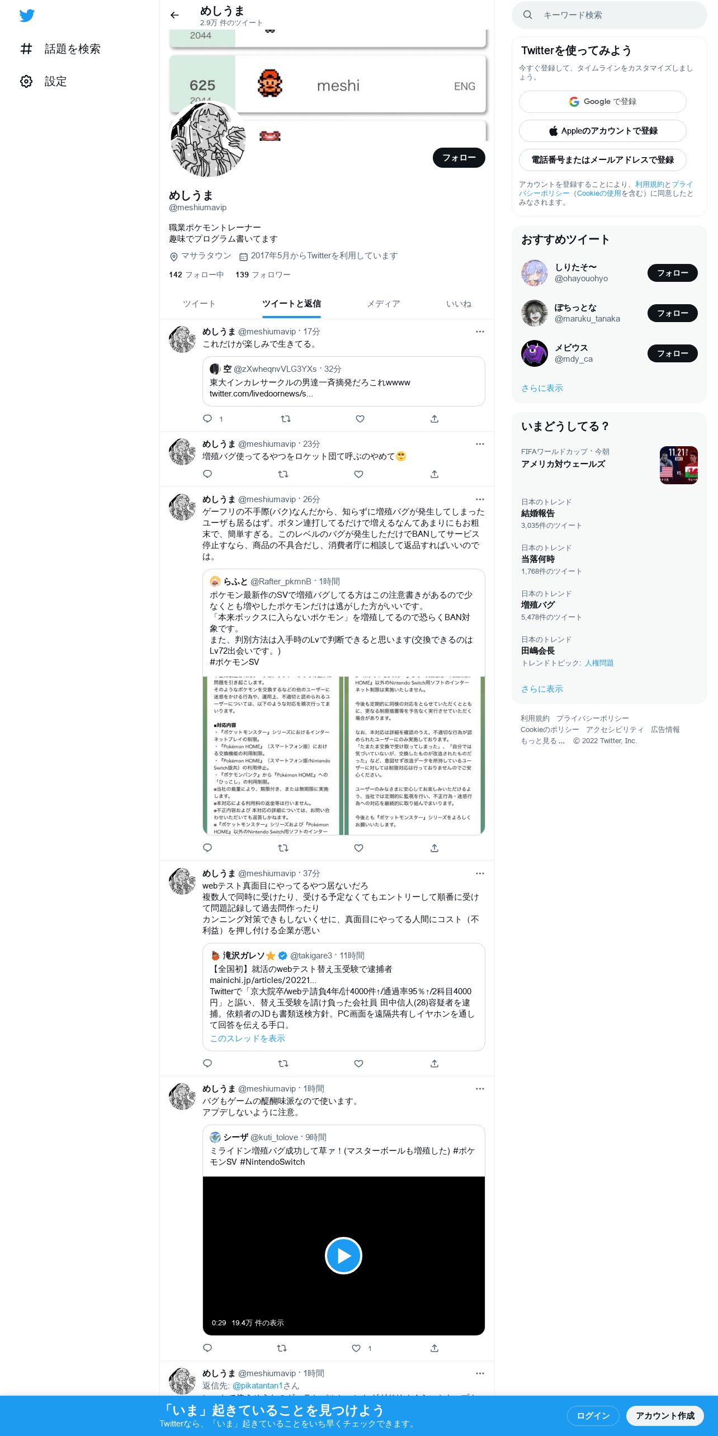This screenshot has width=718, height=1436.
Task: Switch to the ツイート tab
Action: [199, 304]
